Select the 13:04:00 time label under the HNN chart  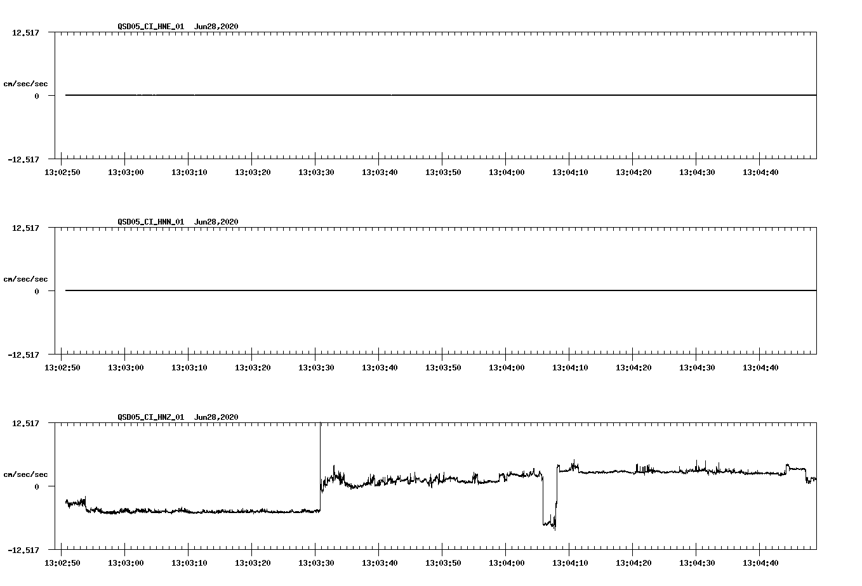[507, 368]
